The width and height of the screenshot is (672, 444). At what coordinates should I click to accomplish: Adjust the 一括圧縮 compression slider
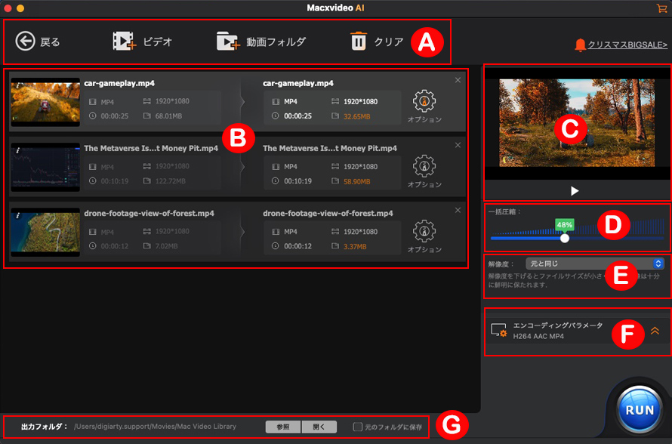(566, 238)
